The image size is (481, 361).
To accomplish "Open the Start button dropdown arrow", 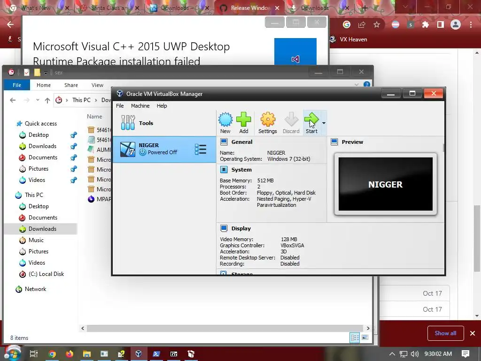I will click(x=324, y=123).
